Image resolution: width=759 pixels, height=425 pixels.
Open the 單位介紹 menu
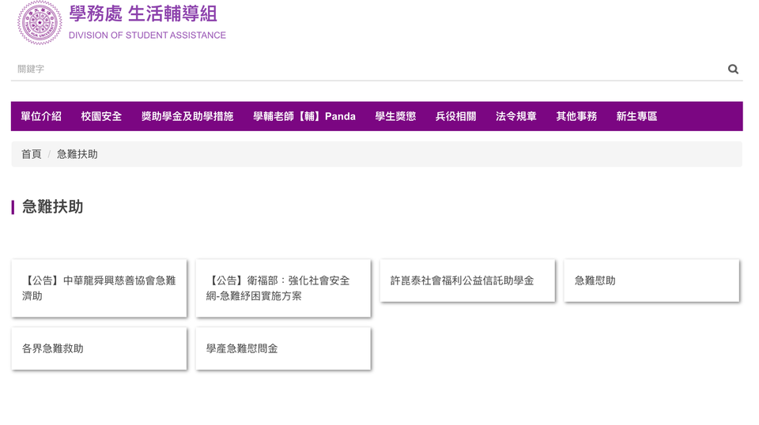(x=41, y=116)
